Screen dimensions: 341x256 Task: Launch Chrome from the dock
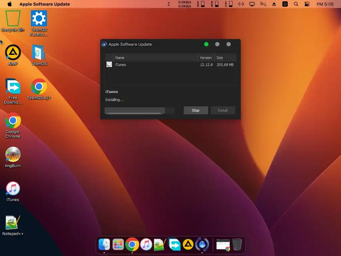pos(132,244)
